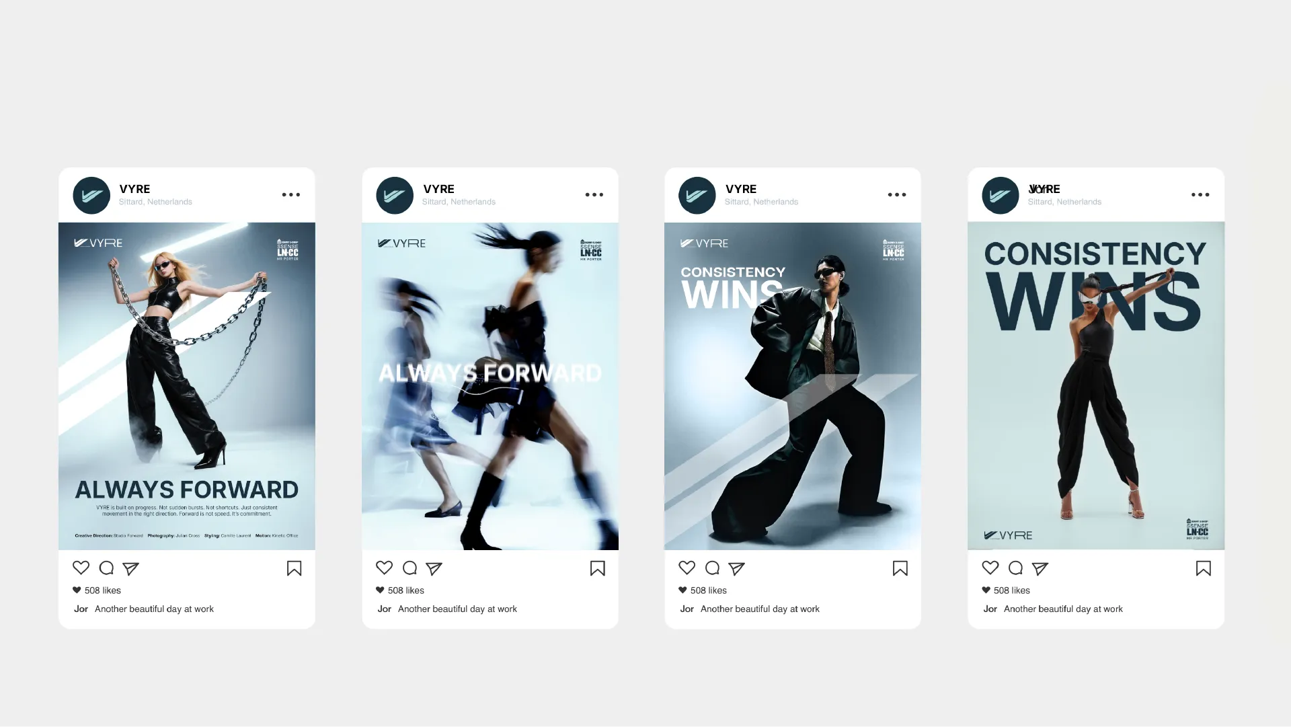Viewport: 1291px width, 727px height.
Task: Bookmark the second post
Action: coord(597,568)
